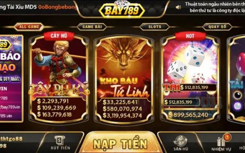Mute sound with the speaker icon
Image resolution: width=245 pixels, height=153 pixels.
[178, 7]
